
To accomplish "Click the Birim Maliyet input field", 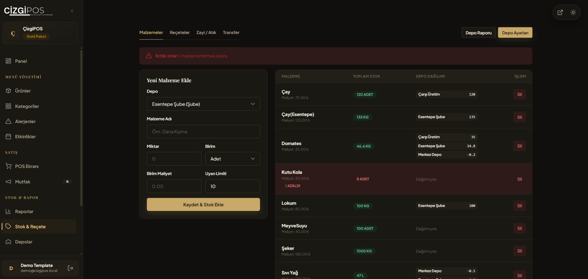I will pyautogui.click(x=174, y=186).
